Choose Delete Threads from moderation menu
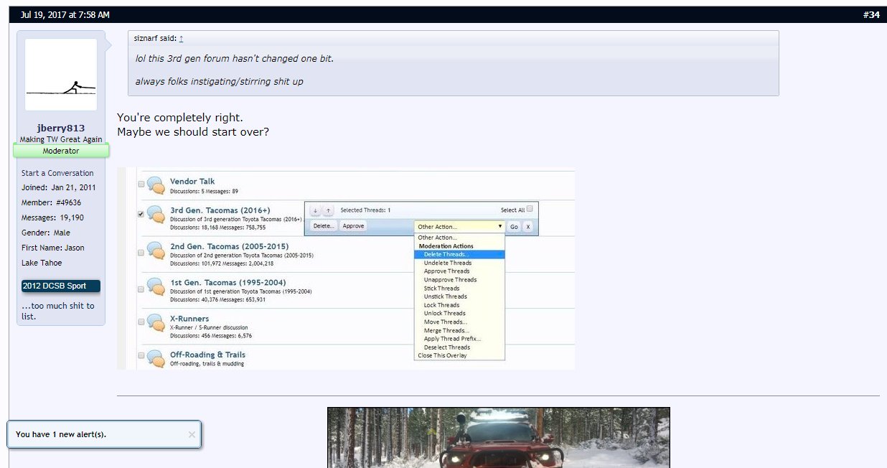The width and height of the screenshot is (887, 468). (459, 254)
